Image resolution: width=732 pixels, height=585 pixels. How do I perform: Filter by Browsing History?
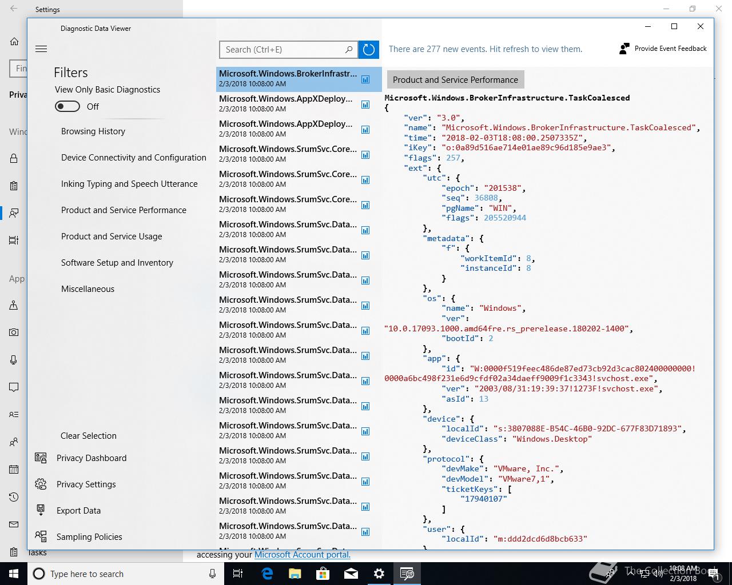click(x=93, y=131)
